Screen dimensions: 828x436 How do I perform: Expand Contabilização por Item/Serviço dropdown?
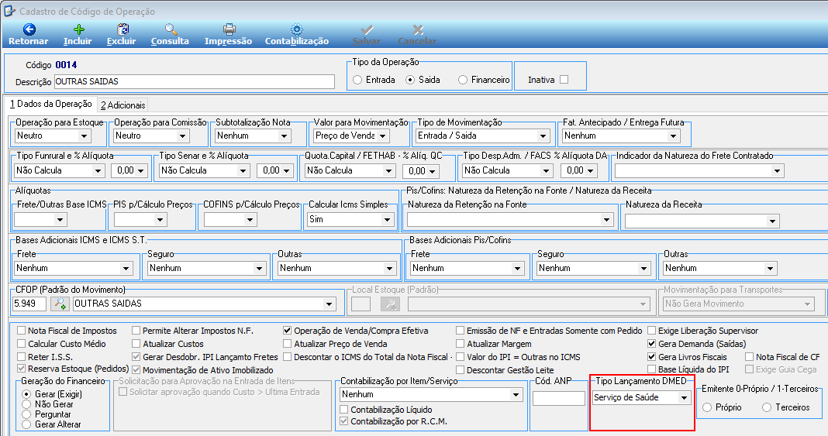coord(516,394)
